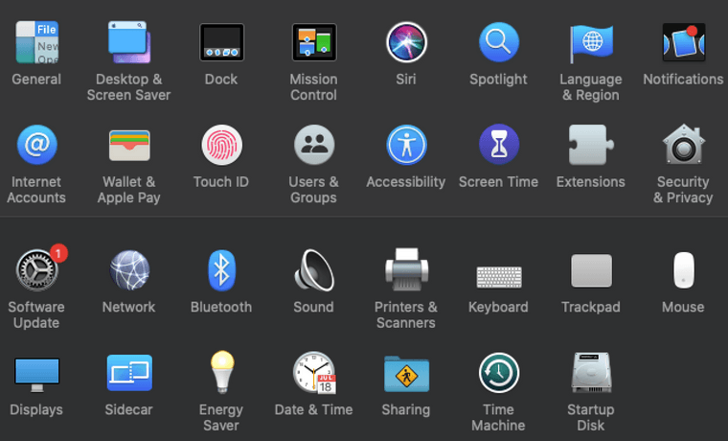Click the Dock preferences icon
This screenshot has width=728, height=441.
click(x=221, y=42)
